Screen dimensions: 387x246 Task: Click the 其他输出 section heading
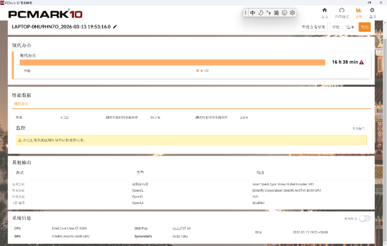(21, 162)
